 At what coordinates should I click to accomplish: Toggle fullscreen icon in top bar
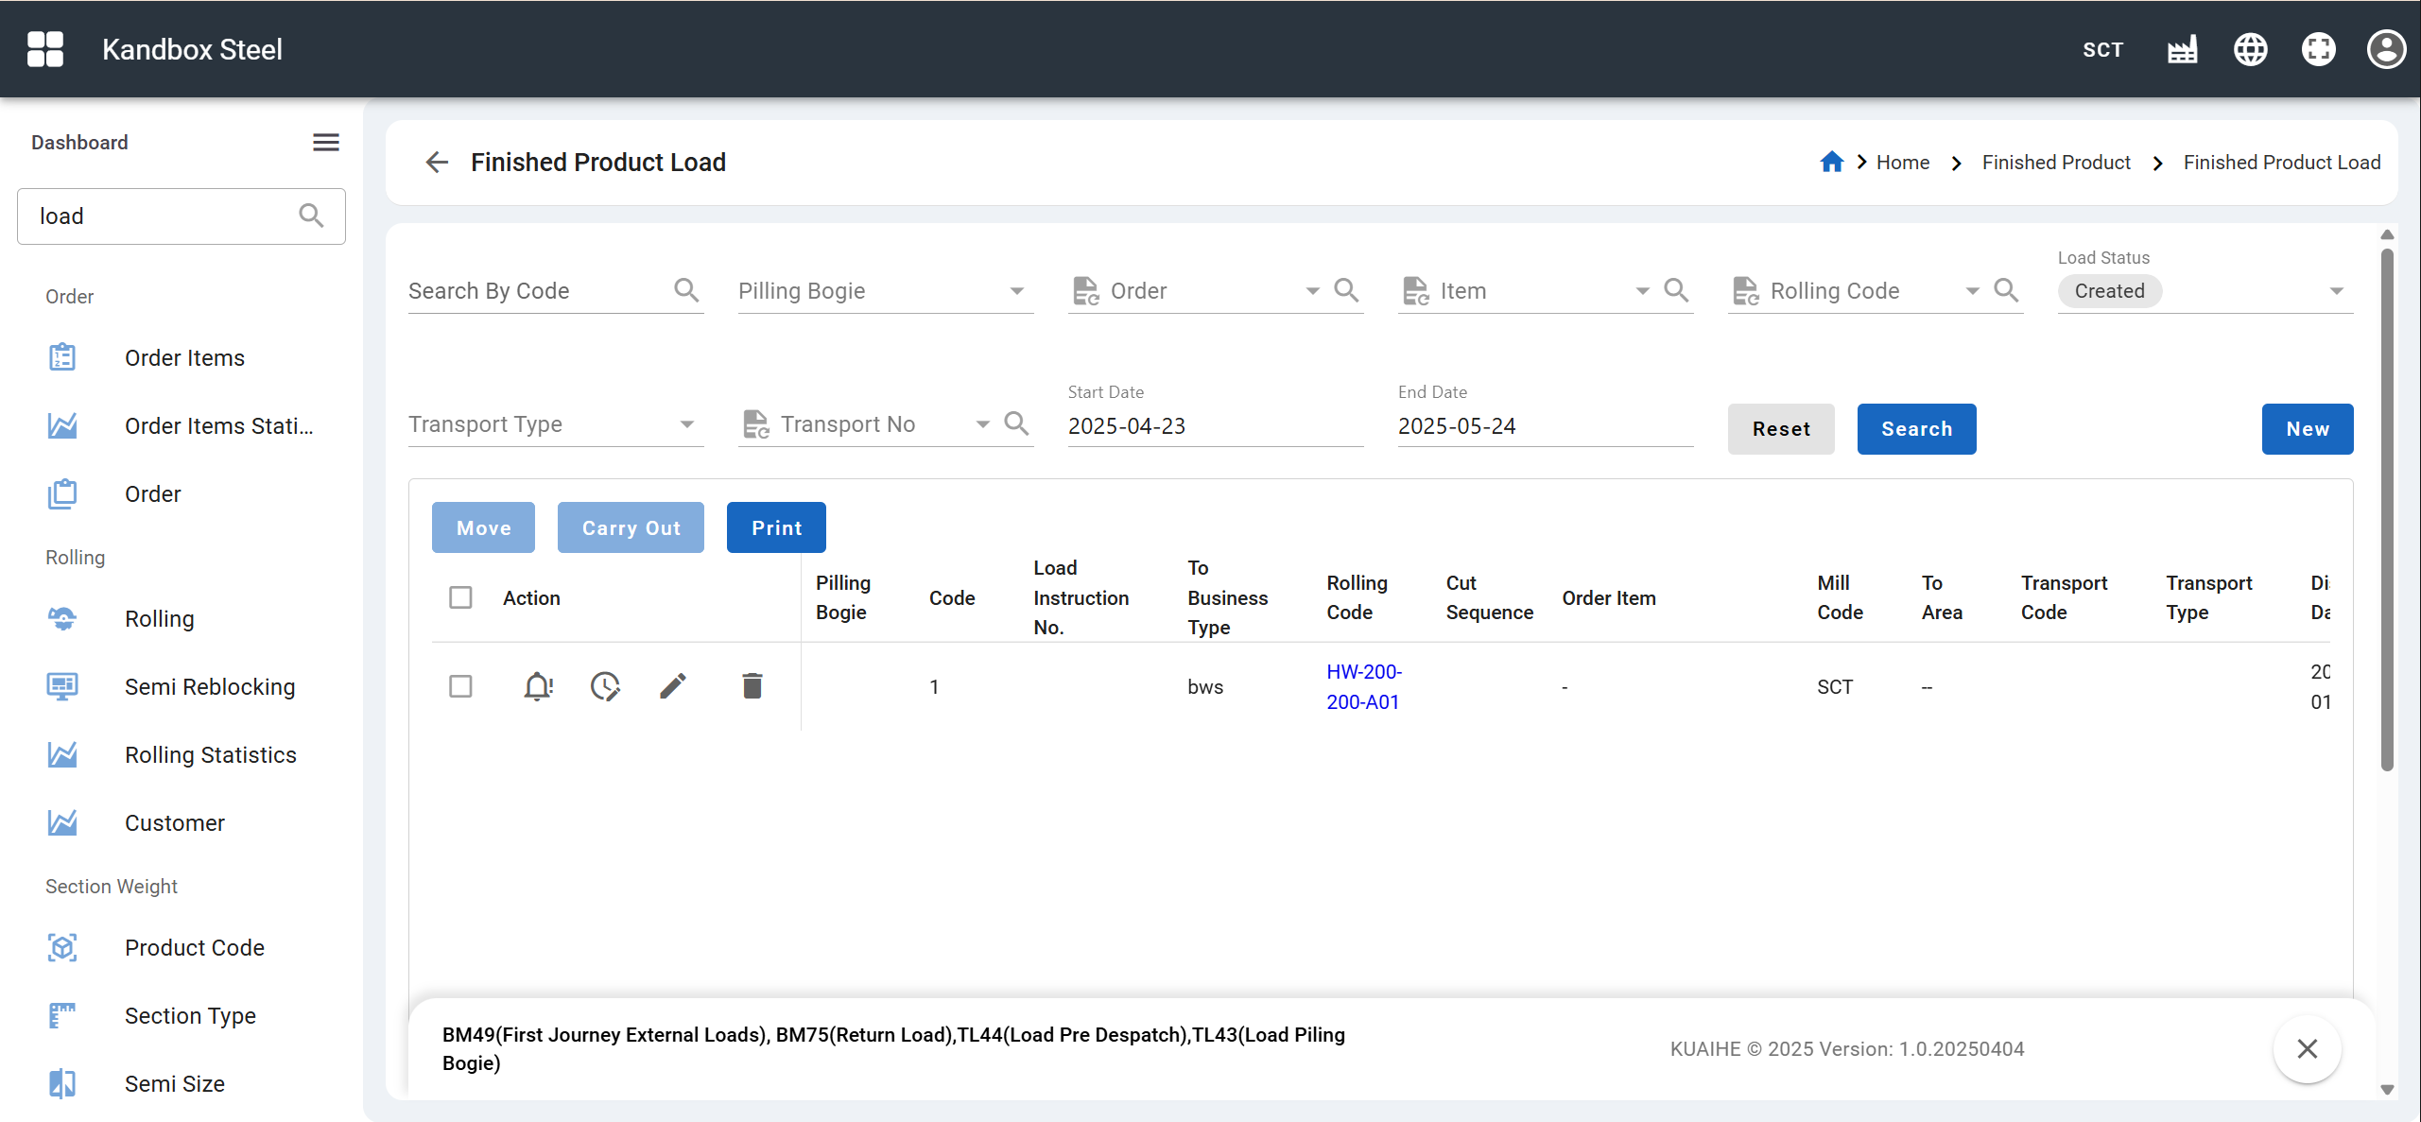click(2318, 49)
